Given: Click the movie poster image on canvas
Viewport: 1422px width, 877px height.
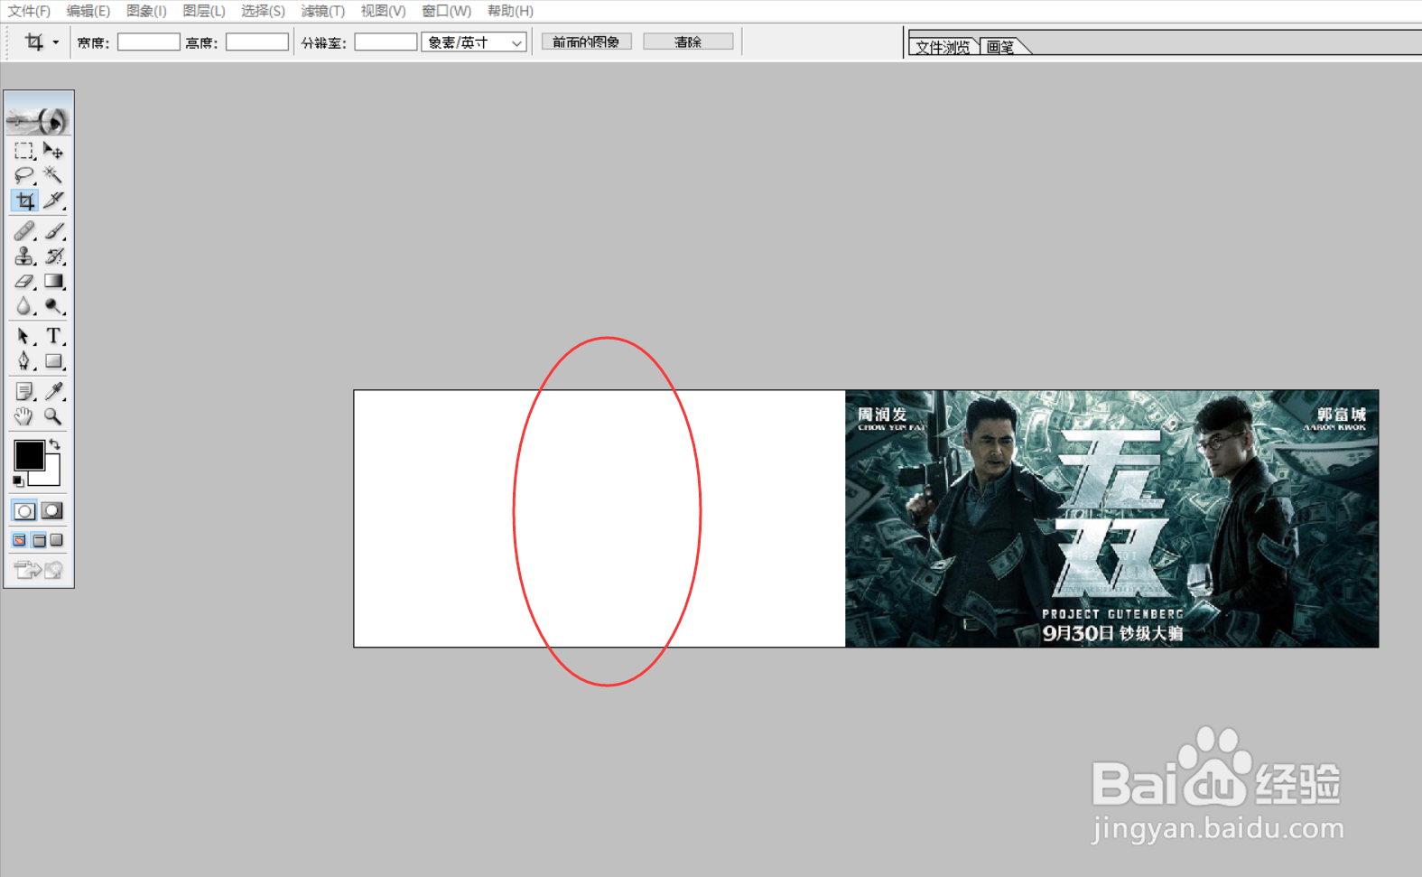Looking at the screenshot, I should click(1111, 518).
